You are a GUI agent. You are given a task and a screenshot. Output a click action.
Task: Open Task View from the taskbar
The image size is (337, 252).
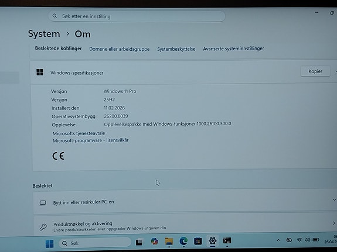click(x=139, y=242)
